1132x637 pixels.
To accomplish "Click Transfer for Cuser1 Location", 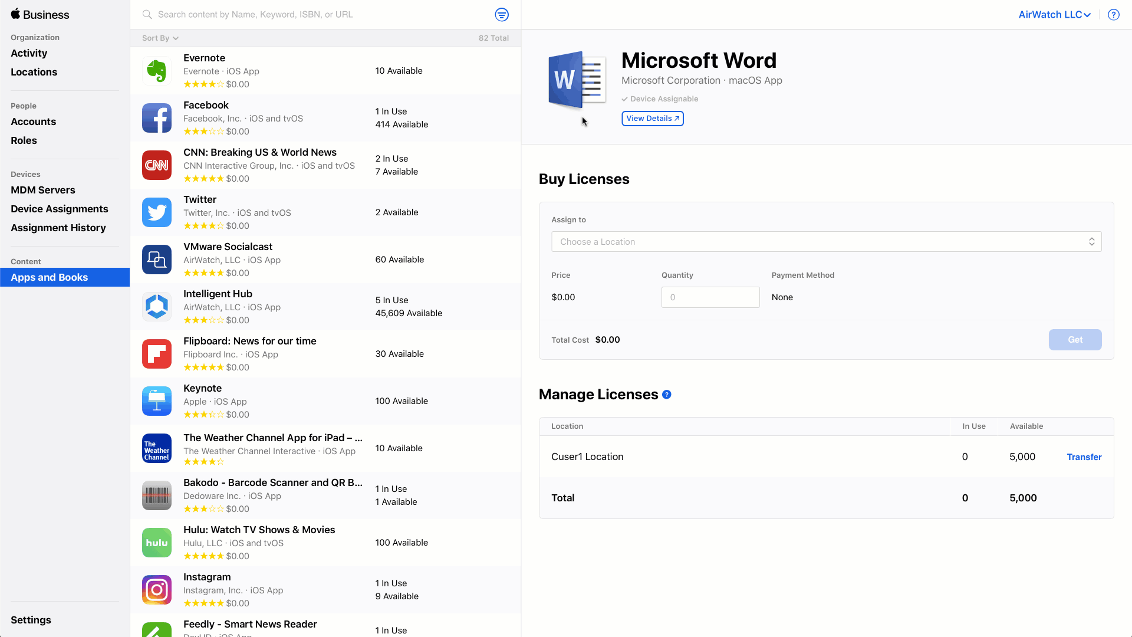I will click(x=1084, y=457).
